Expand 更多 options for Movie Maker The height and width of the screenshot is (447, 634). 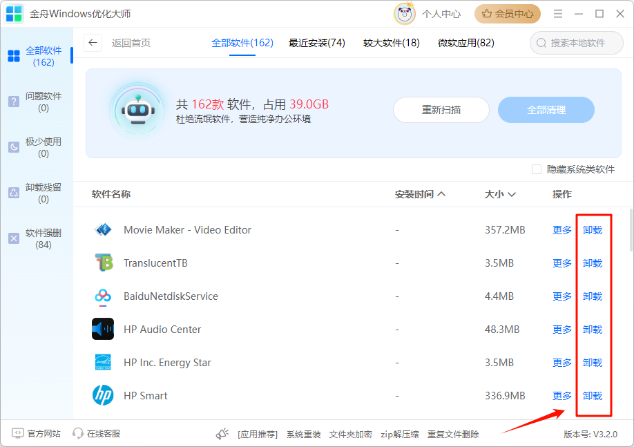click(x=562, y=230)
